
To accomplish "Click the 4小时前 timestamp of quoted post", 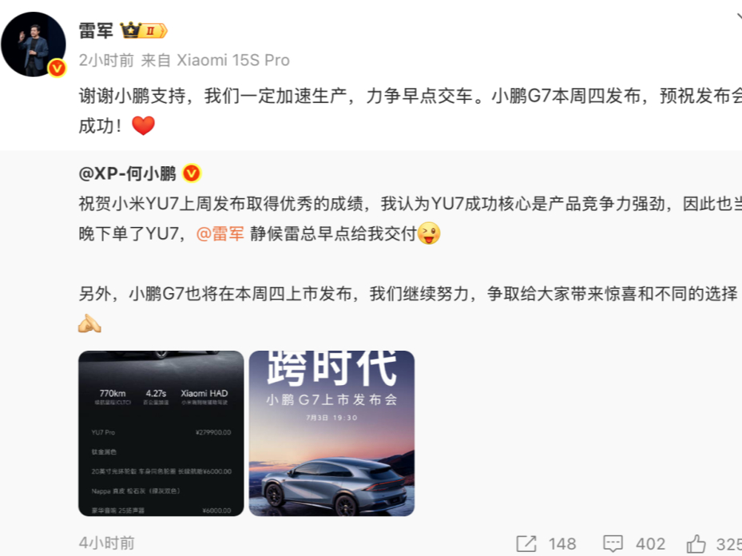I will 107,543.
